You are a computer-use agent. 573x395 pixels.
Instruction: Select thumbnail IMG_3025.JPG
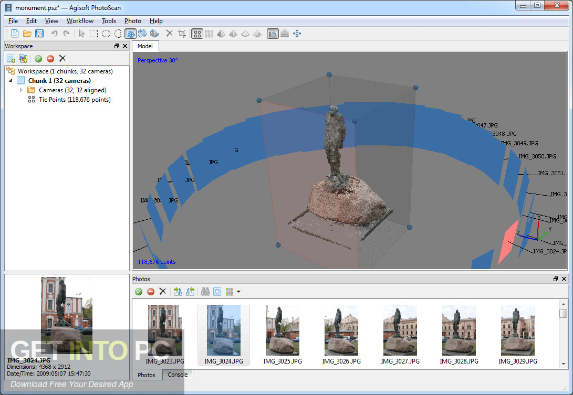point(283,335)
